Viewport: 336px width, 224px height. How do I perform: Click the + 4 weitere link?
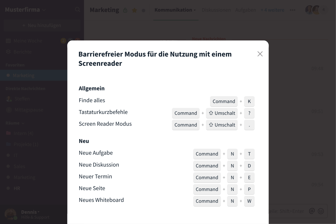(x=272, y=10)
